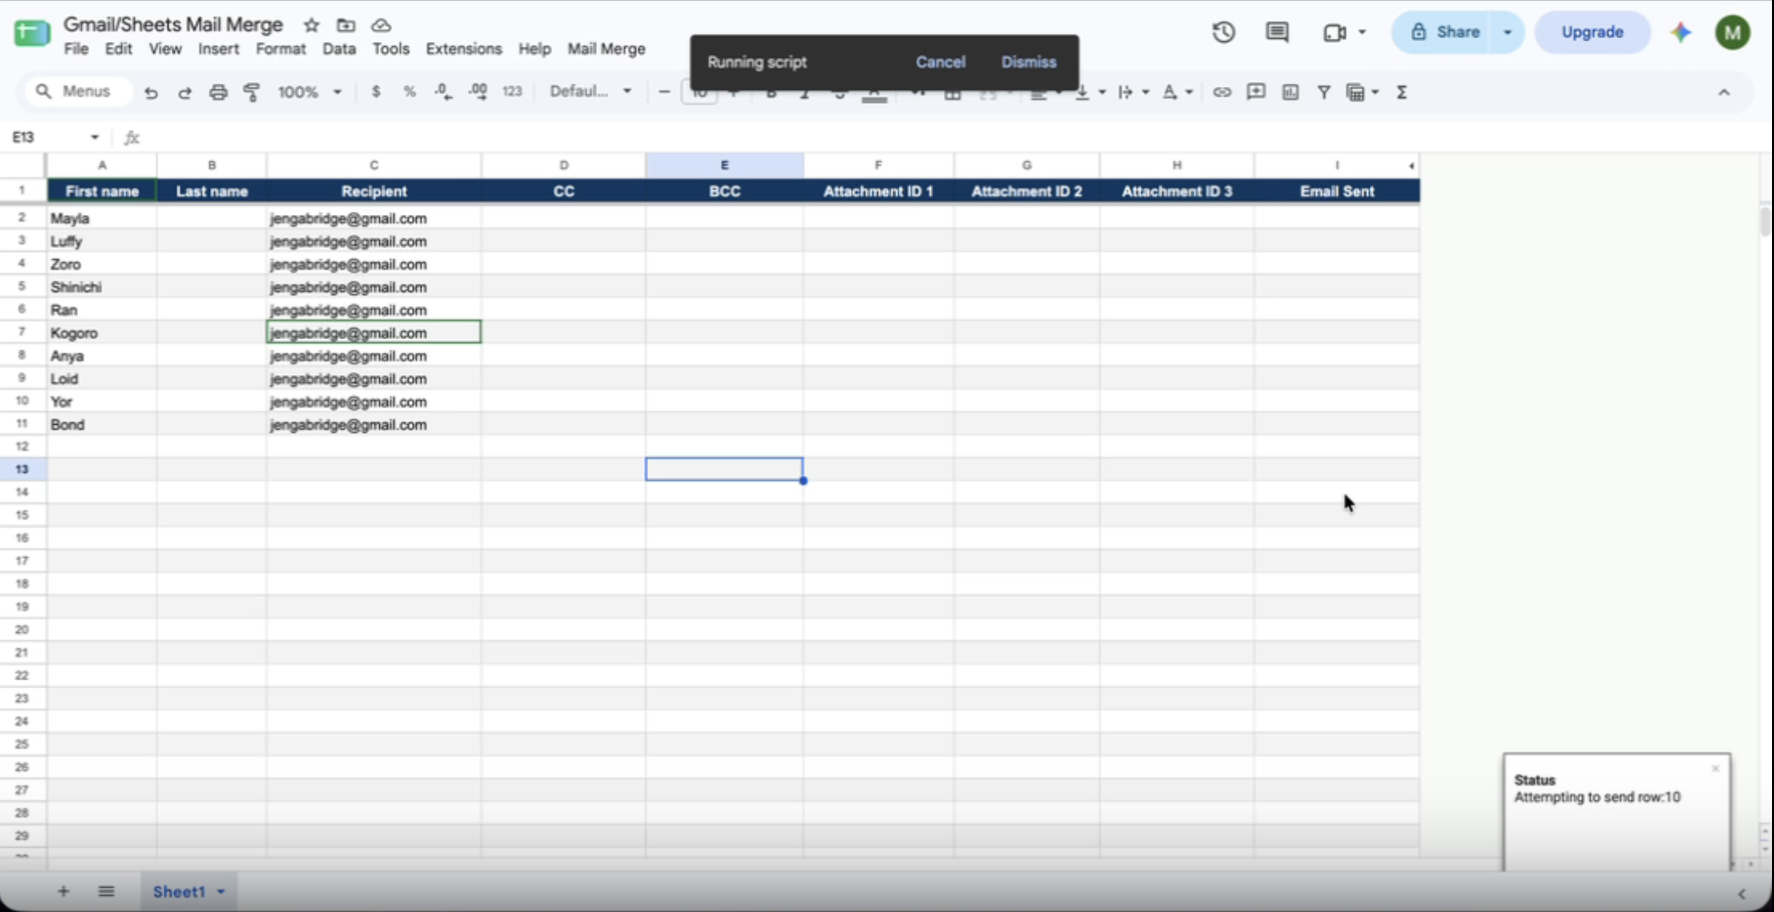The height and width of the screenshot is (912, 1774).
Task: Open the Gemini sparkle icon
Action: pyautogui.click(x=1681, y=32)
